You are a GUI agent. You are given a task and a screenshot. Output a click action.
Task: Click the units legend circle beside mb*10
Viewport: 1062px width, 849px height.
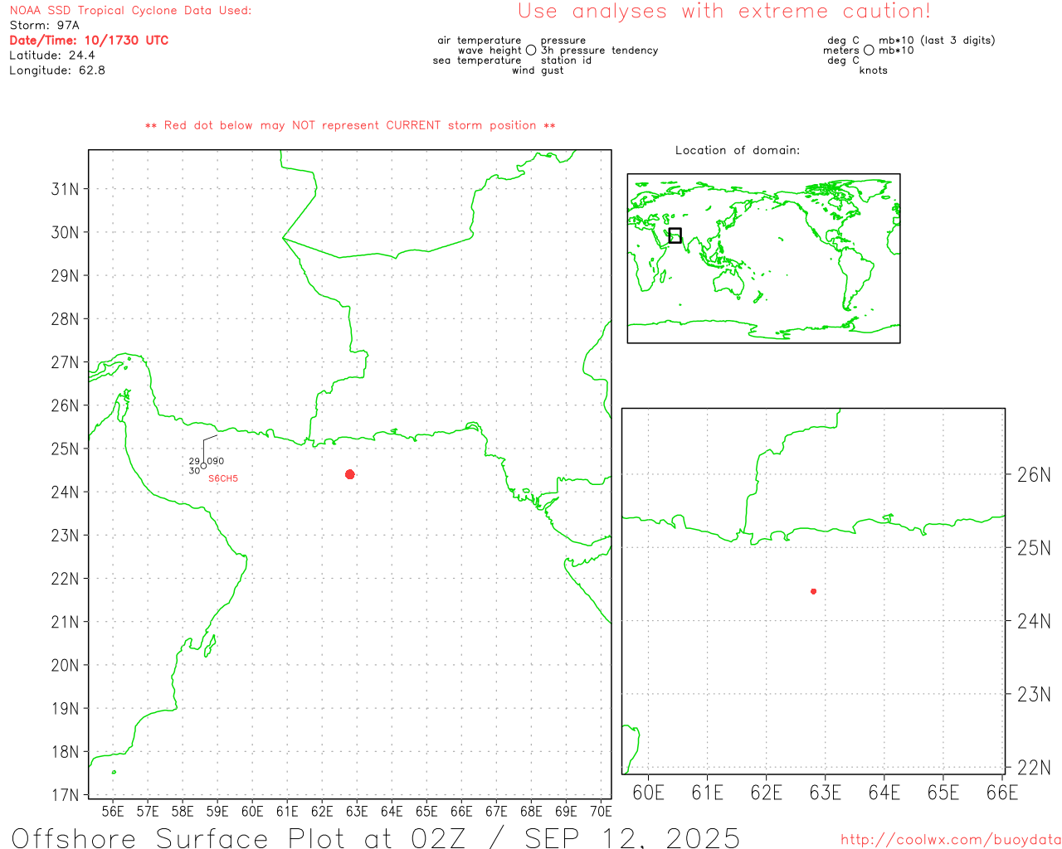tap(869, 51)
